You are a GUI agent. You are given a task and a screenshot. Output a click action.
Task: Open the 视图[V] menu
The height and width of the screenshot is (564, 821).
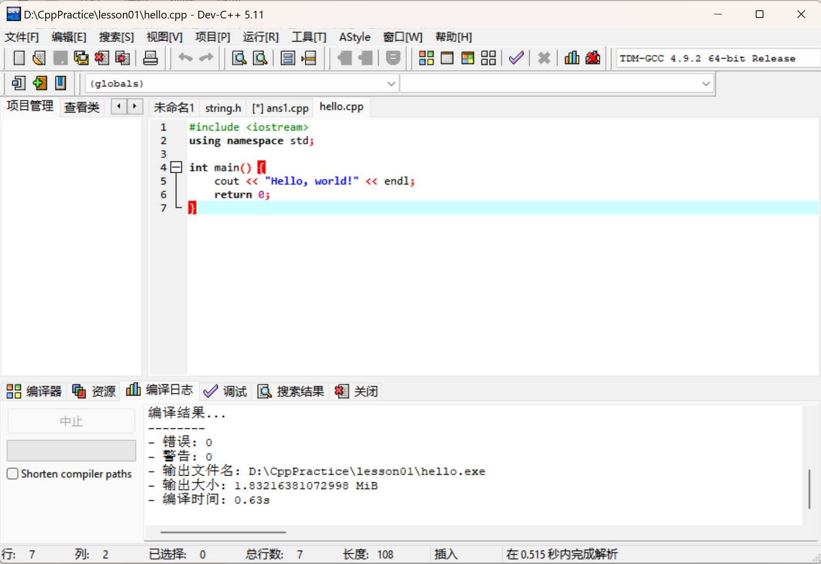pos(164,37)
